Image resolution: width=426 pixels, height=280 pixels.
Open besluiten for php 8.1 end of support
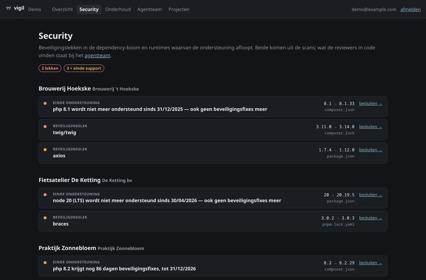click(x=371, y=103)
